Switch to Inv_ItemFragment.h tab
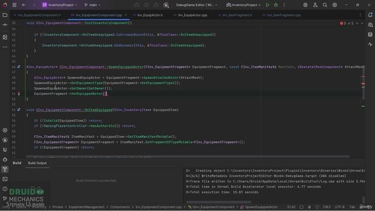This screenshot has width=375, height=211. [237, 15]
